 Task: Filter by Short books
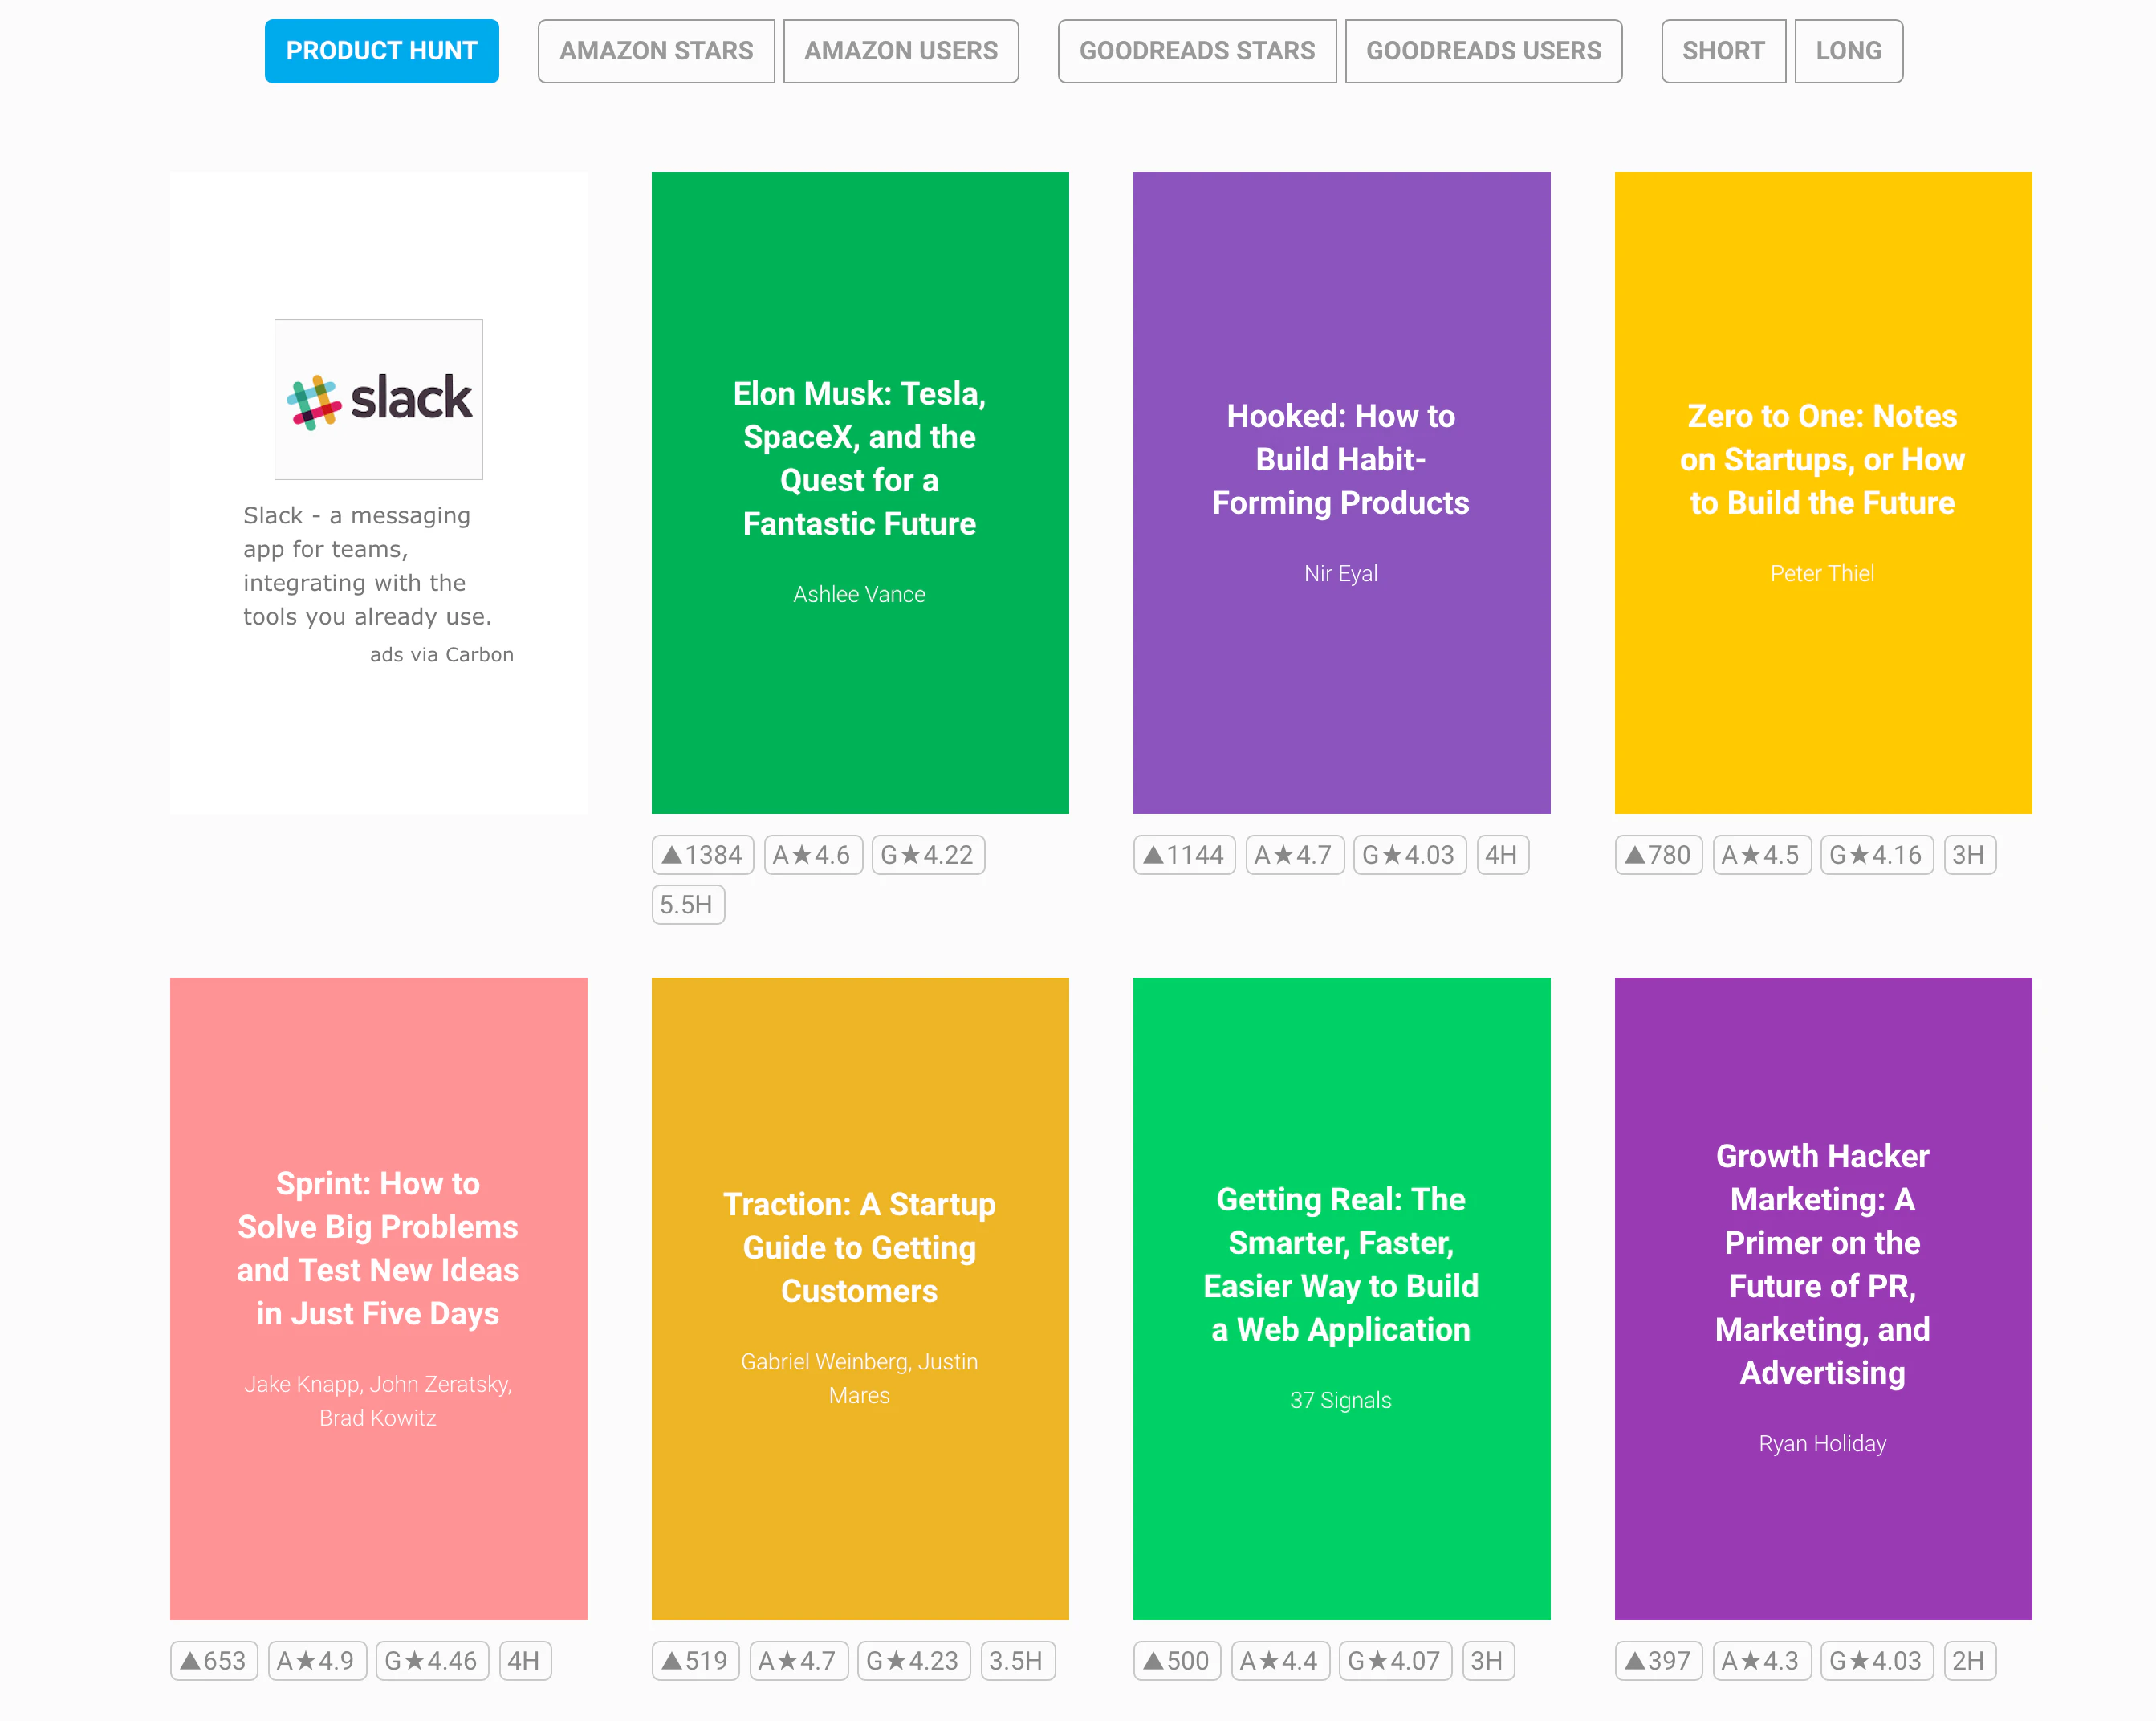[1722, 51]
